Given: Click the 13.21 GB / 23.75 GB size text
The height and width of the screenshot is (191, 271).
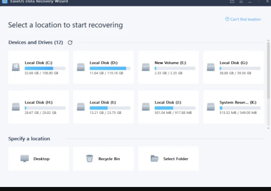Looking at the screenshot, I should [106, 113].
